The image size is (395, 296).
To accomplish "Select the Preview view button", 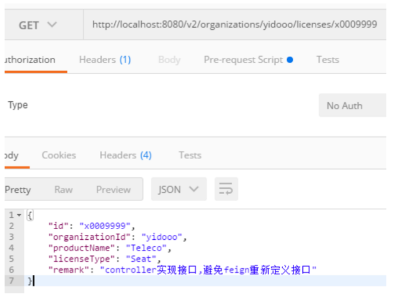I will click(x=113, y=190).
